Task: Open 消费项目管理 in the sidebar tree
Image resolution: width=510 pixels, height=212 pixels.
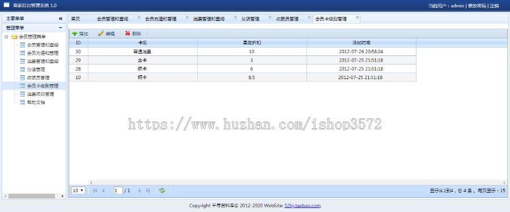Action: click(x=40, y=94)
